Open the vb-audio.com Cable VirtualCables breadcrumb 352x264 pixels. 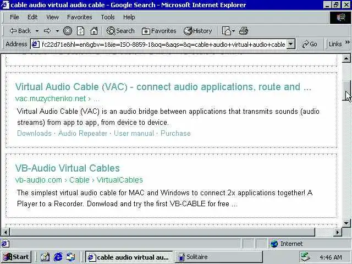coord(79,180)
